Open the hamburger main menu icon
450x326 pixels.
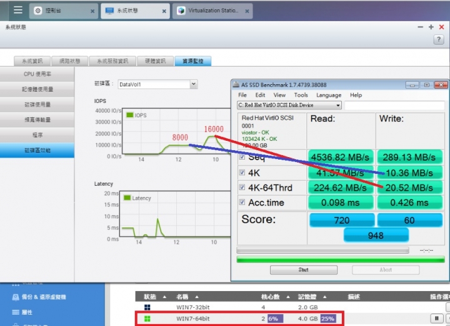[17, 11]
